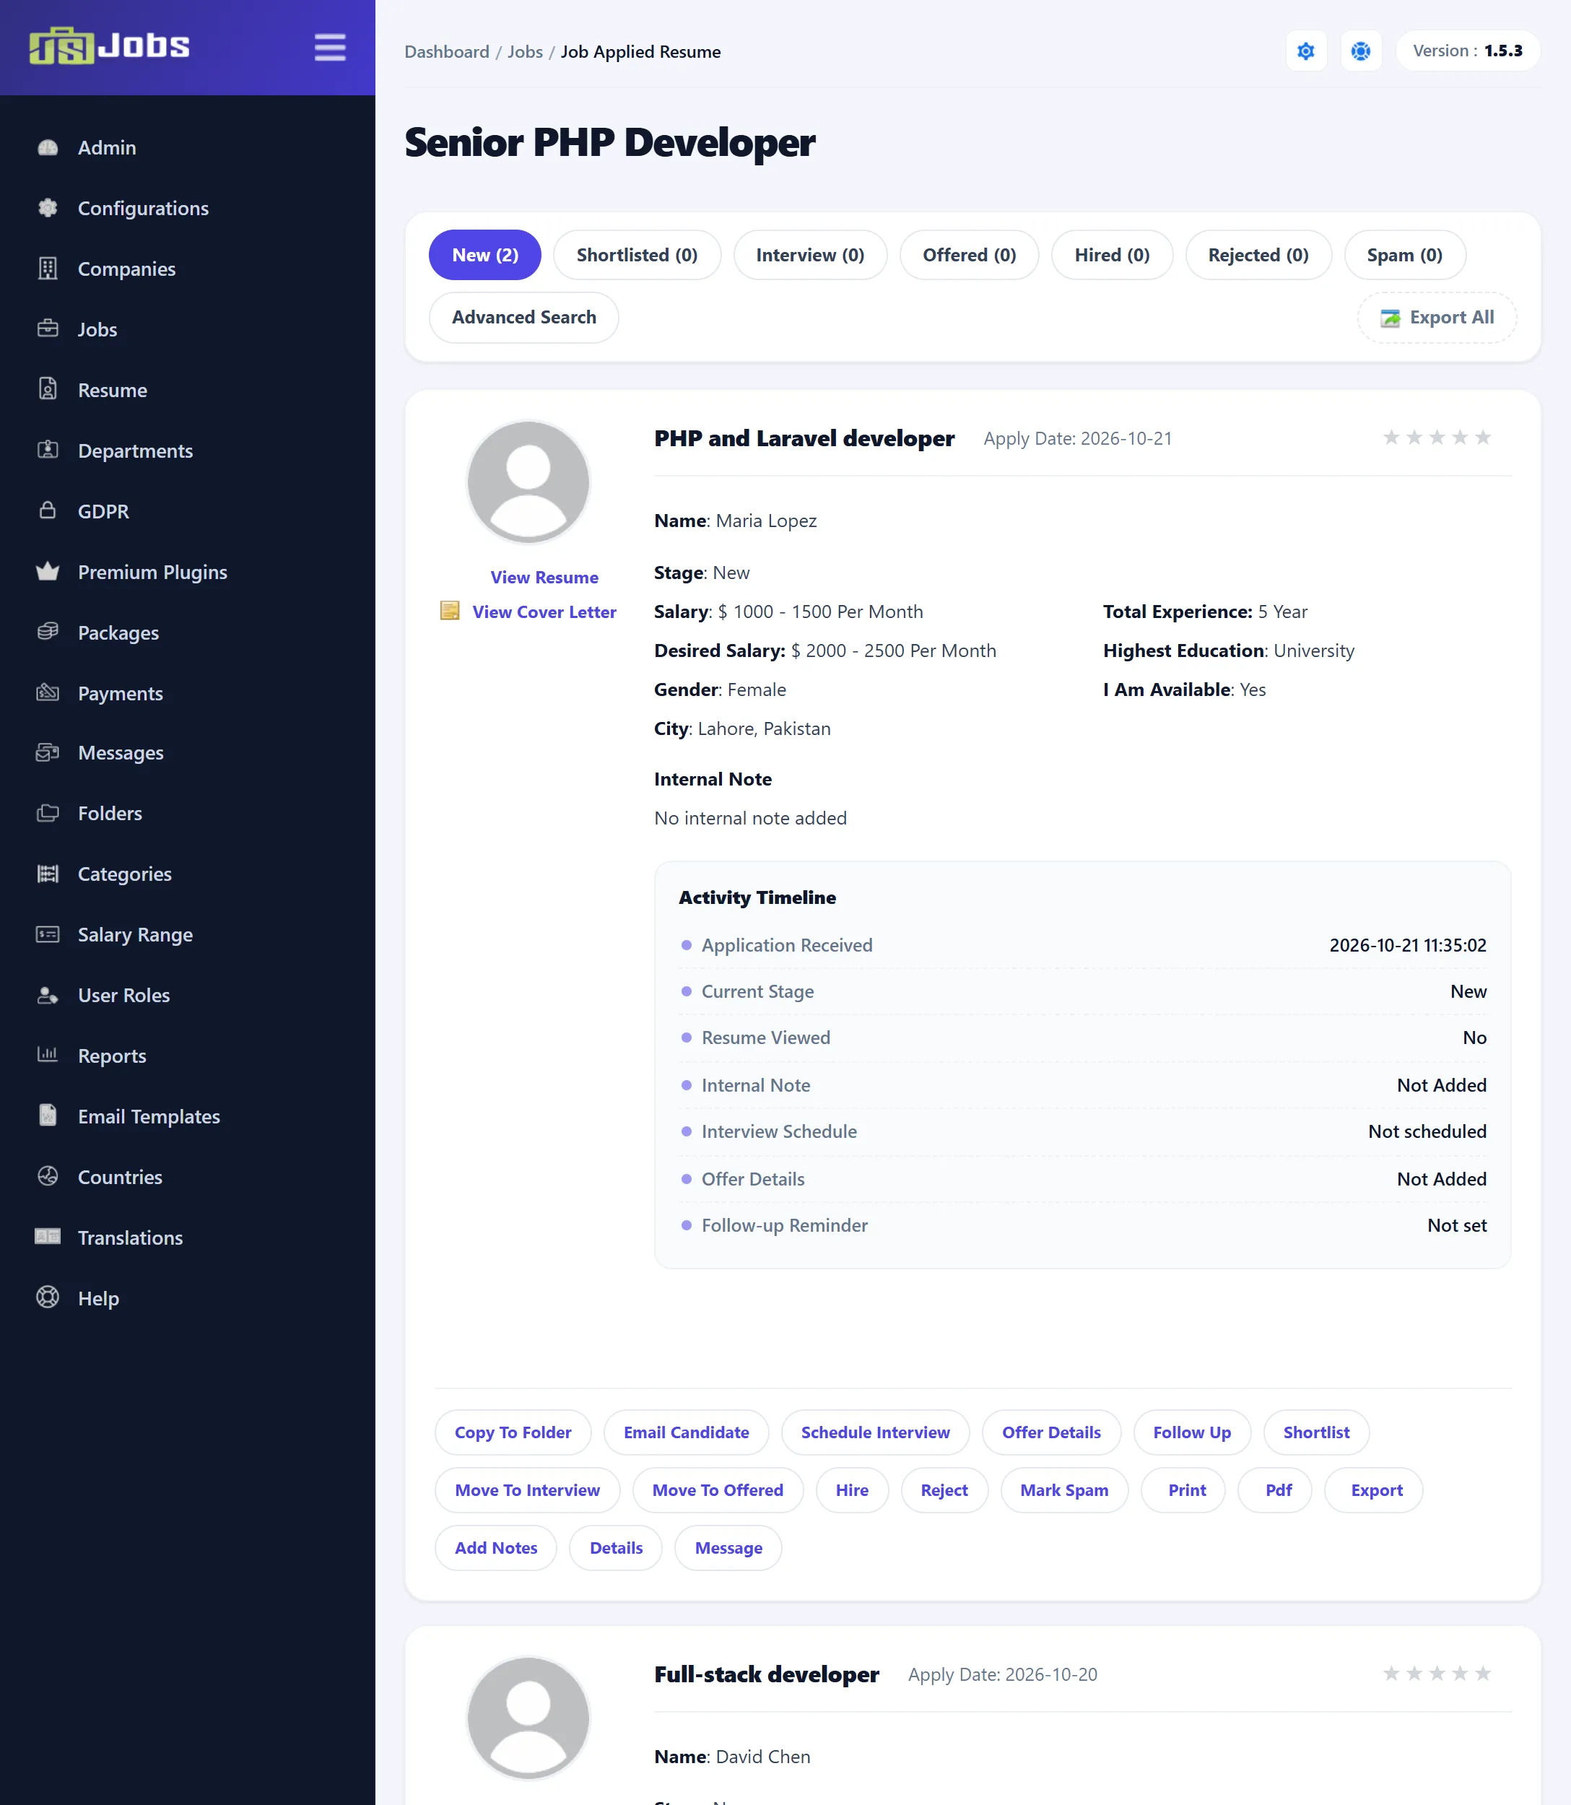Click the Resume document icon in sidebar

(48, 389)
